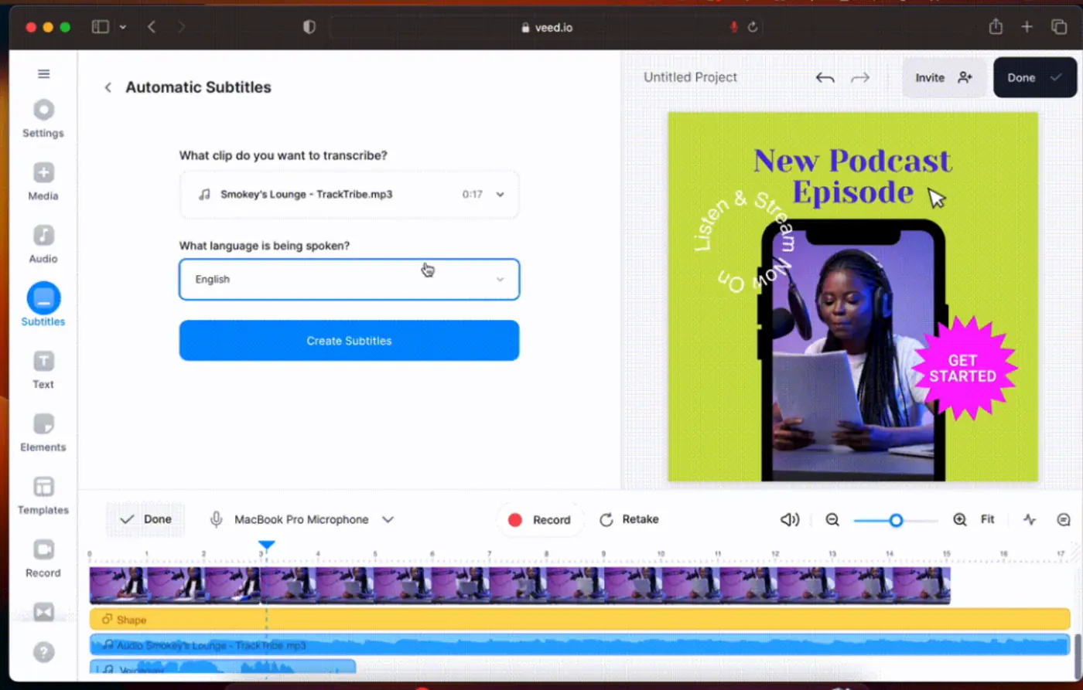This screenshot has height=690, width=1083.
Task: Click the Retake button
Action: (x=630, y=520)
